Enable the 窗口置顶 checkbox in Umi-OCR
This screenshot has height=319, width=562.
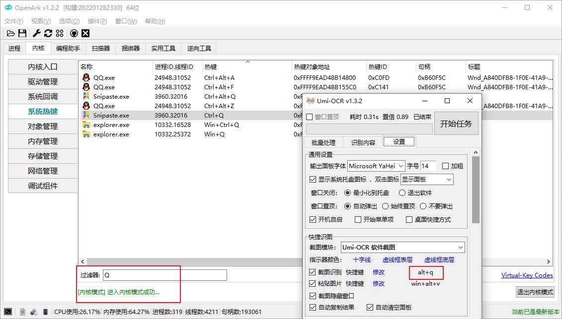pyautogui.click(x=309, y=117)
